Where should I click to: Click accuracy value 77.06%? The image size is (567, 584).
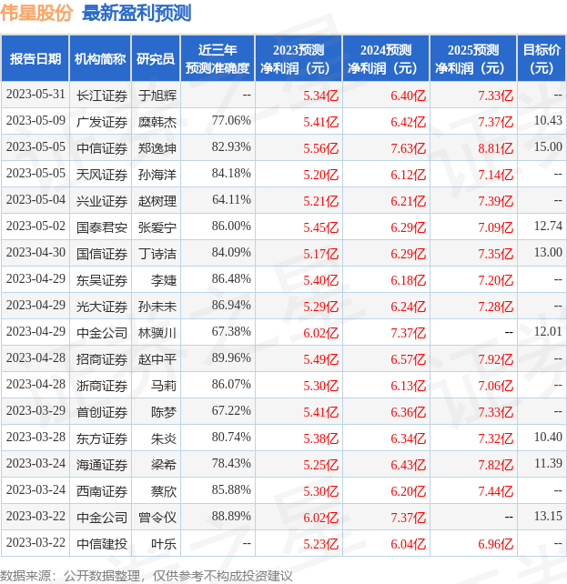coord(231,121)
